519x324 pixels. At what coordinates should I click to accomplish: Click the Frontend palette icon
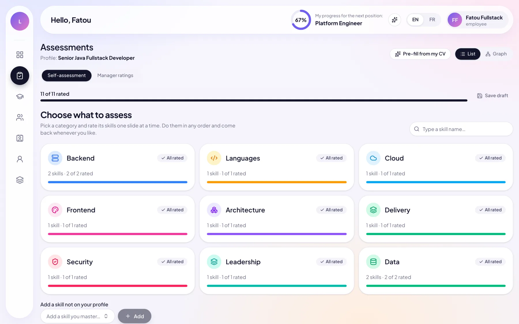(x=55, y=210)
